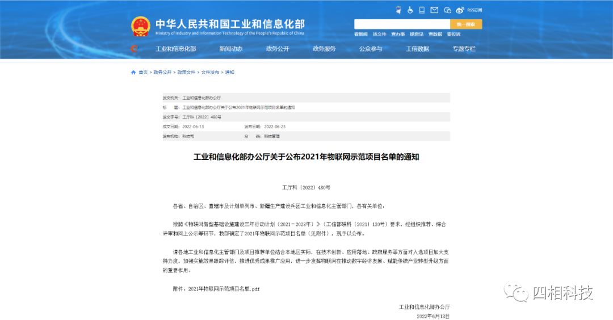Click the national emblem logo in header

coord(140,26)
